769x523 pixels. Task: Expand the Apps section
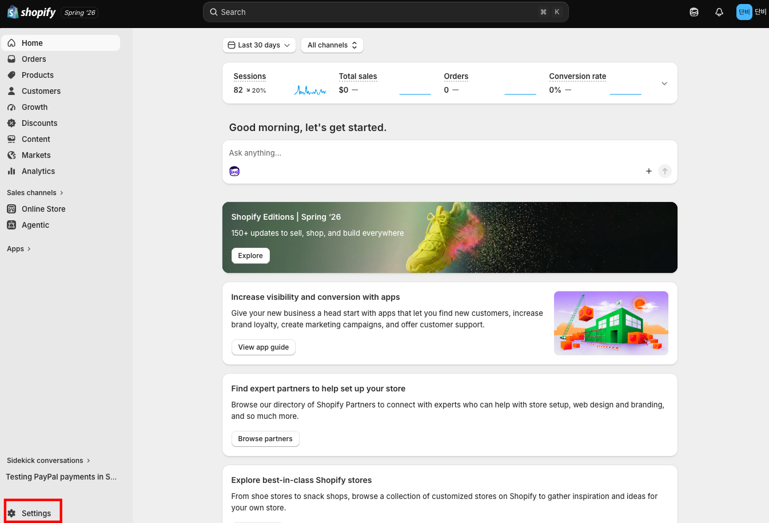19,249
